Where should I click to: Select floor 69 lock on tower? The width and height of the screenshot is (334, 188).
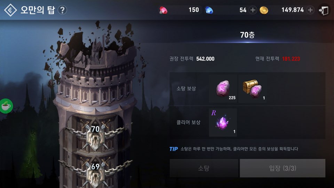click(95, 173)
